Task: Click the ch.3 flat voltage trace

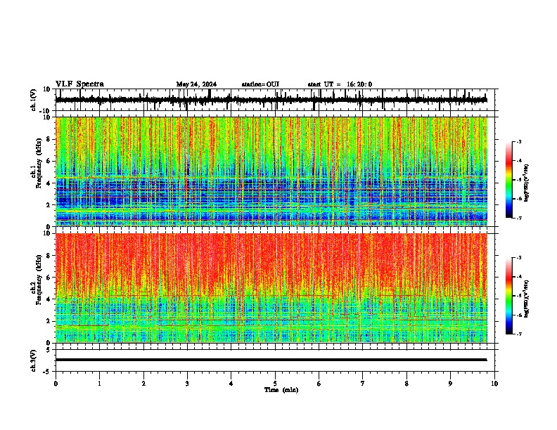Action: [271, 360]
